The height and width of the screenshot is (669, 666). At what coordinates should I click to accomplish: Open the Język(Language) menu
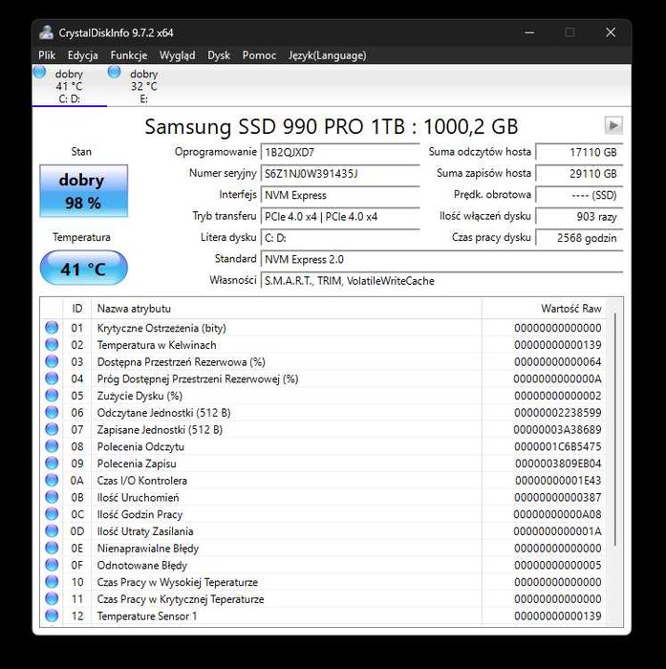pos(327,55)
